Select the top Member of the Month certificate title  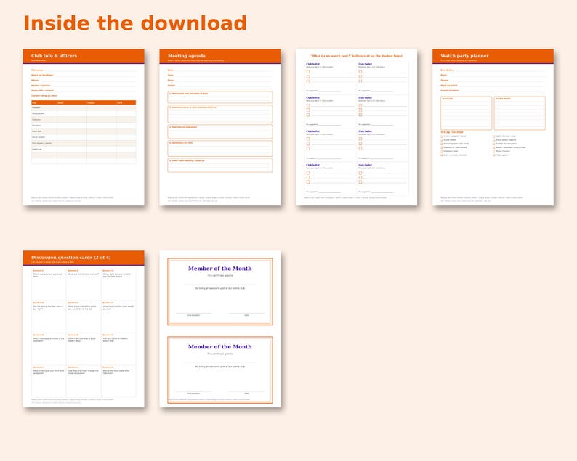(220, 269)
